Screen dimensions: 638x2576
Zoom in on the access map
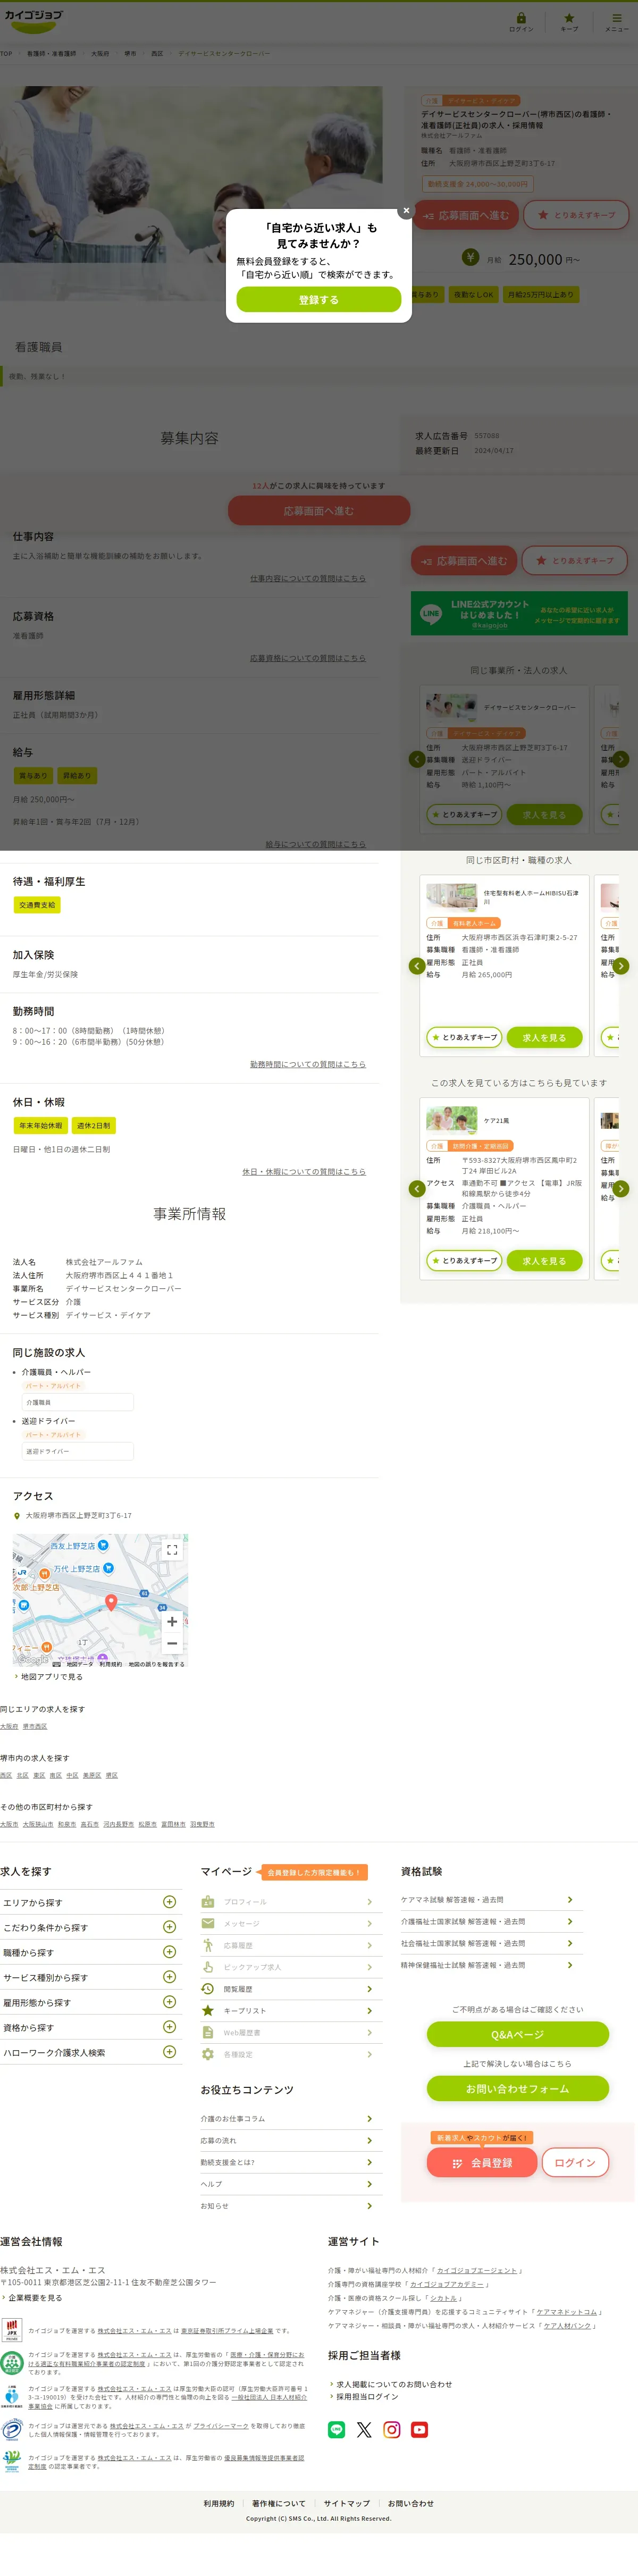[x=172, y=1621]
